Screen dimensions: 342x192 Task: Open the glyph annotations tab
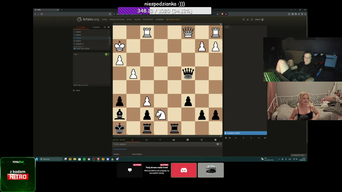160,140
